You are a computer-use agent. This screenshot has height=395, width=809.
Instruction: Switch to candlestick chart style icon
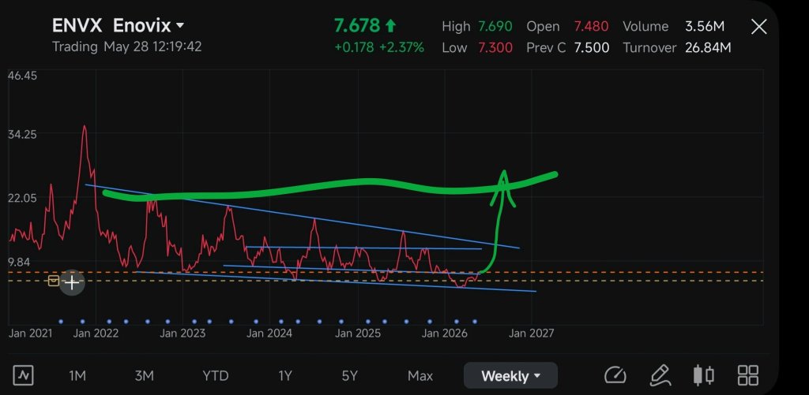(x=704, y=375)
